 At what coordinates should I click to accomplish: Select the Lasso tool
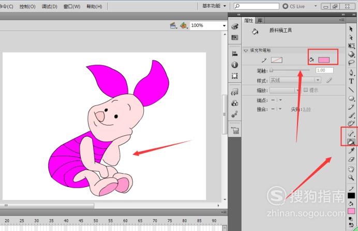click(x=351, y=63)
